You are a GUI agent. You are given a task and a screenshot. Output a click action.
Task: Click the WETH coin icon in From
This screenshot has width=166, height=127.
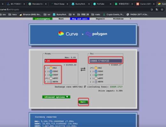click(51, 82)
